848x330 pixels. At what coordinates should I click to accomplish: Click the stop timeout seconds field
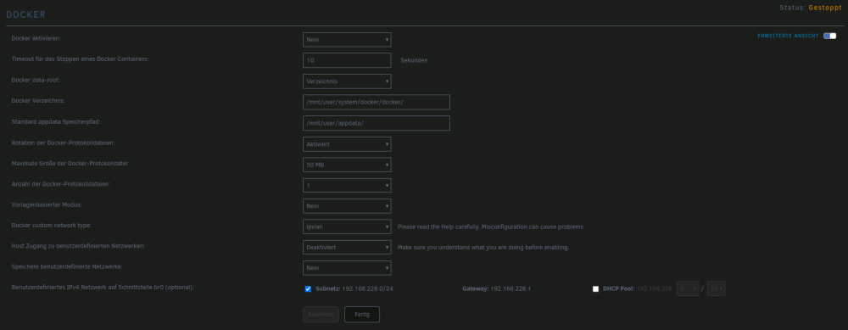point(347,60)
